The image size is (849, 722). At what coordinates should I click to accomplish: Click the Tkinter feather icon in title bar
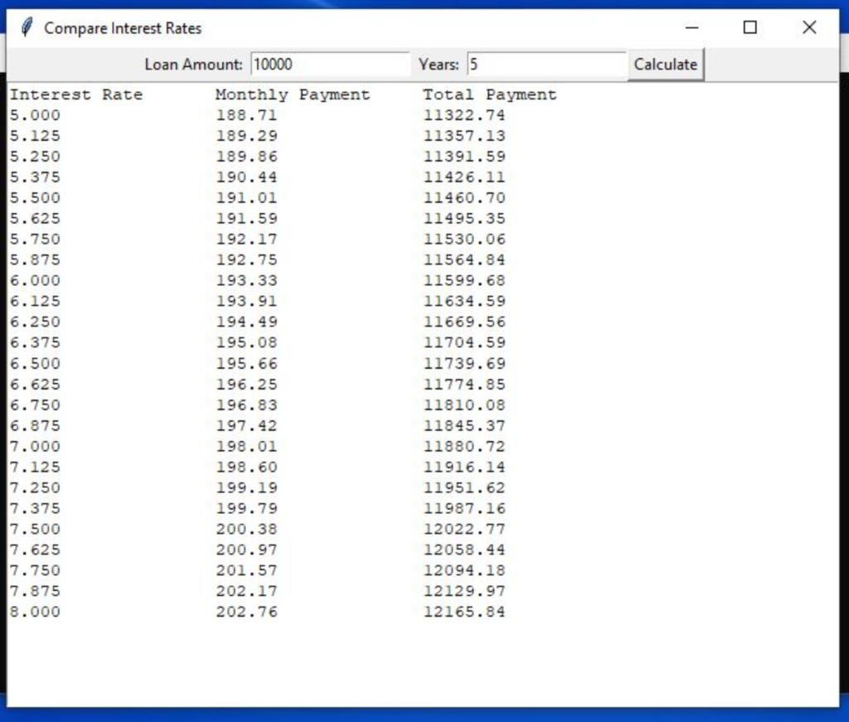26,27
